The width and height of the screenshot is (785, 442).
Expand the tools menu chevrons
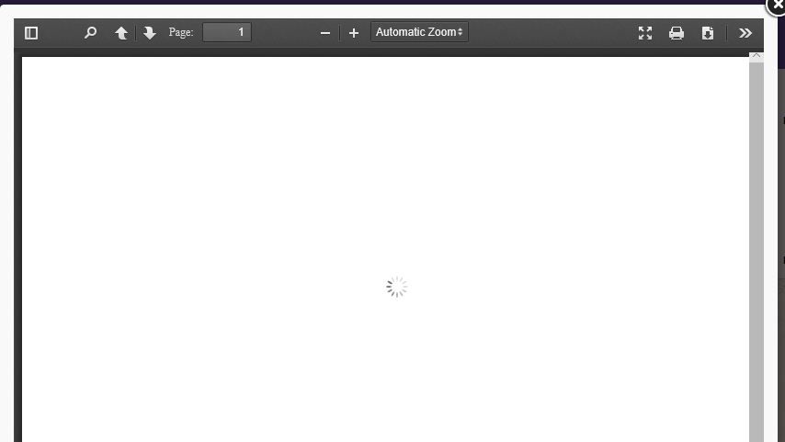click(745, 33)
